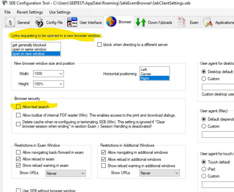The height and width of the screenshot is (192, 234).
Task: Open the Use Settings menu
Action: point(60,12)
